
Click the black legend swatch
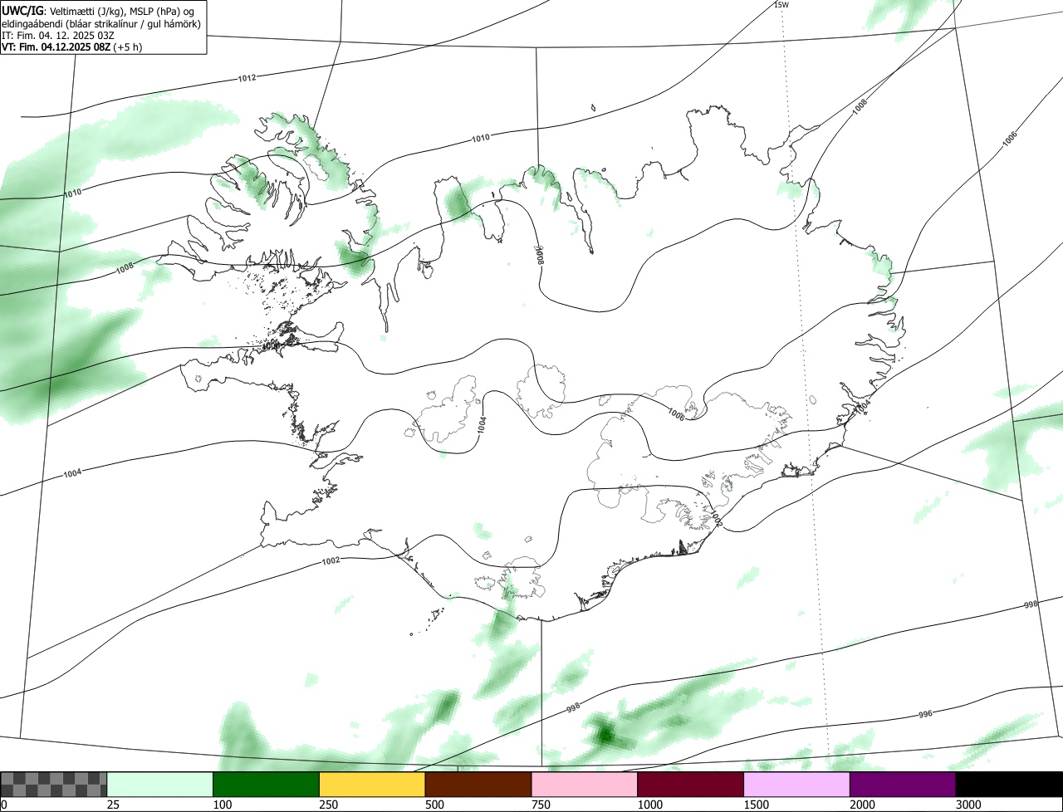click(1009, 785)
